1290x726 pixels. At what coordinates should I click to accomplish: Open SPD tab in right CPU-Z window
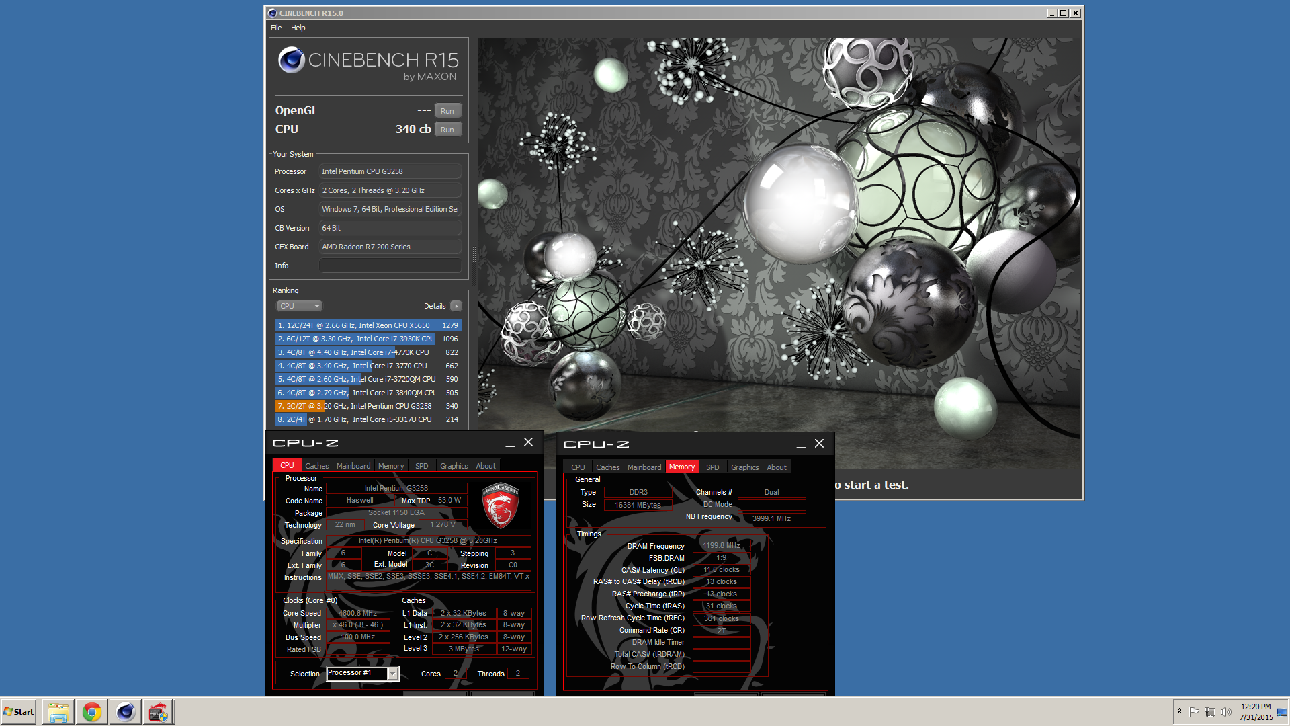(x=712, y=467)
